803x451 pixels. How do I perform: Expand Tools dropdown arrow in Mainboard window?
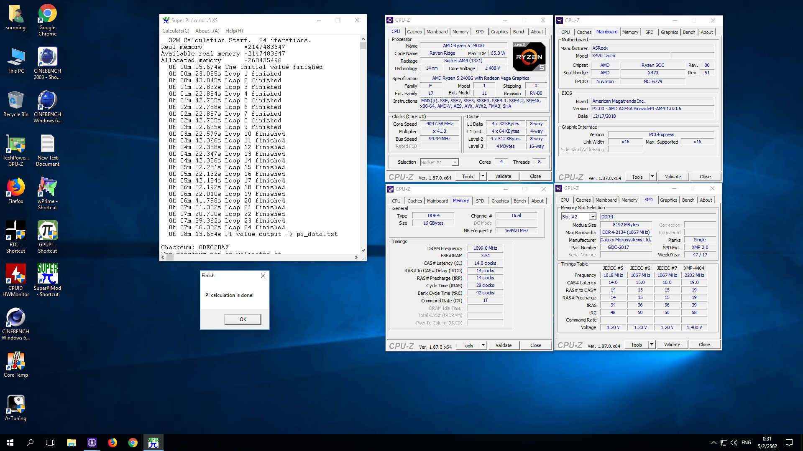(x=652, y=177)
